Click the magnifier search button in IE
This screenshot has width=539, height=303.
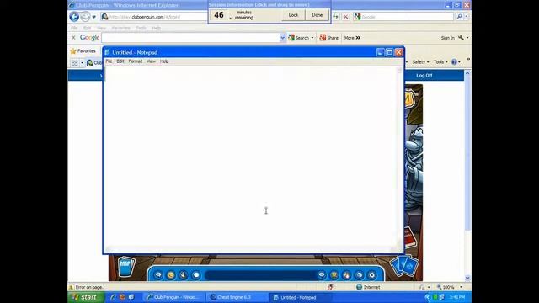click(x=459, y=17)
